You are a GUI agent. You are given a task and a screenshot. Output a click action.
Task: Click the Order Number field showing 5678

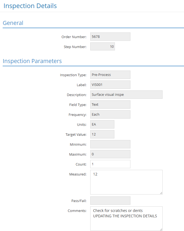pyautogui.click(x=110, y=37)
